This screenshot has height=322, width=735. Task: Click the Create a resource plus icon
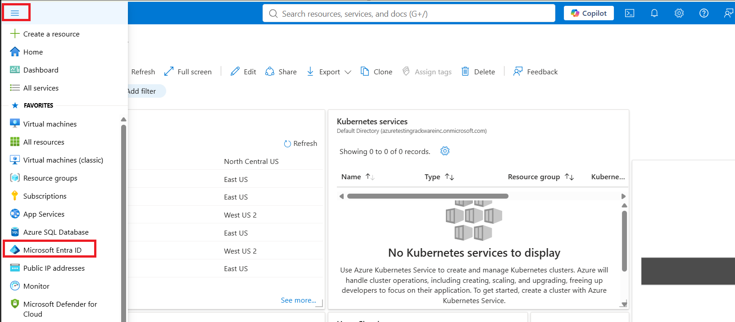pos(15,34)
